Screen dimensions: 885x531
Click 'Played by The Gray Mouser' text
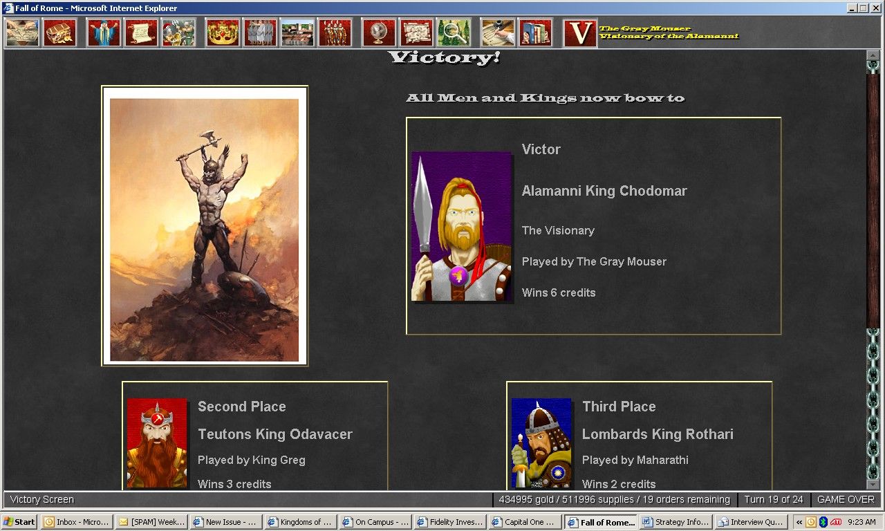click(x=594, y=261)
